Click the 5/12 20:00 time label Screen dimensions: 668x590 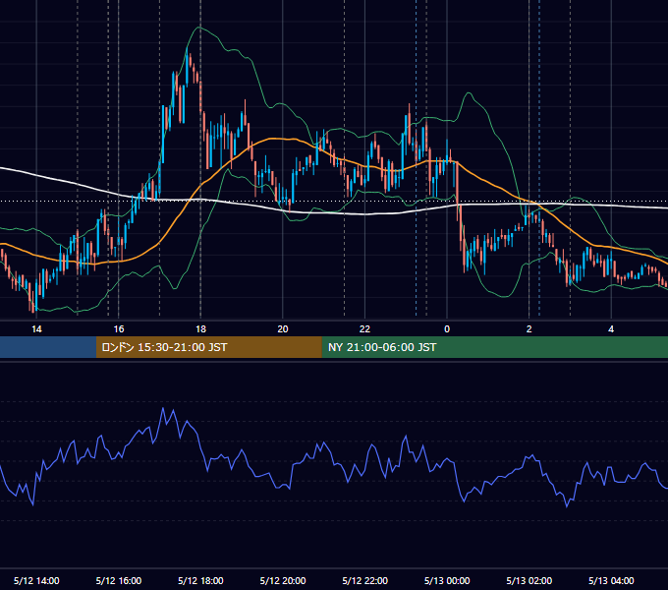(x=283, y=580)
